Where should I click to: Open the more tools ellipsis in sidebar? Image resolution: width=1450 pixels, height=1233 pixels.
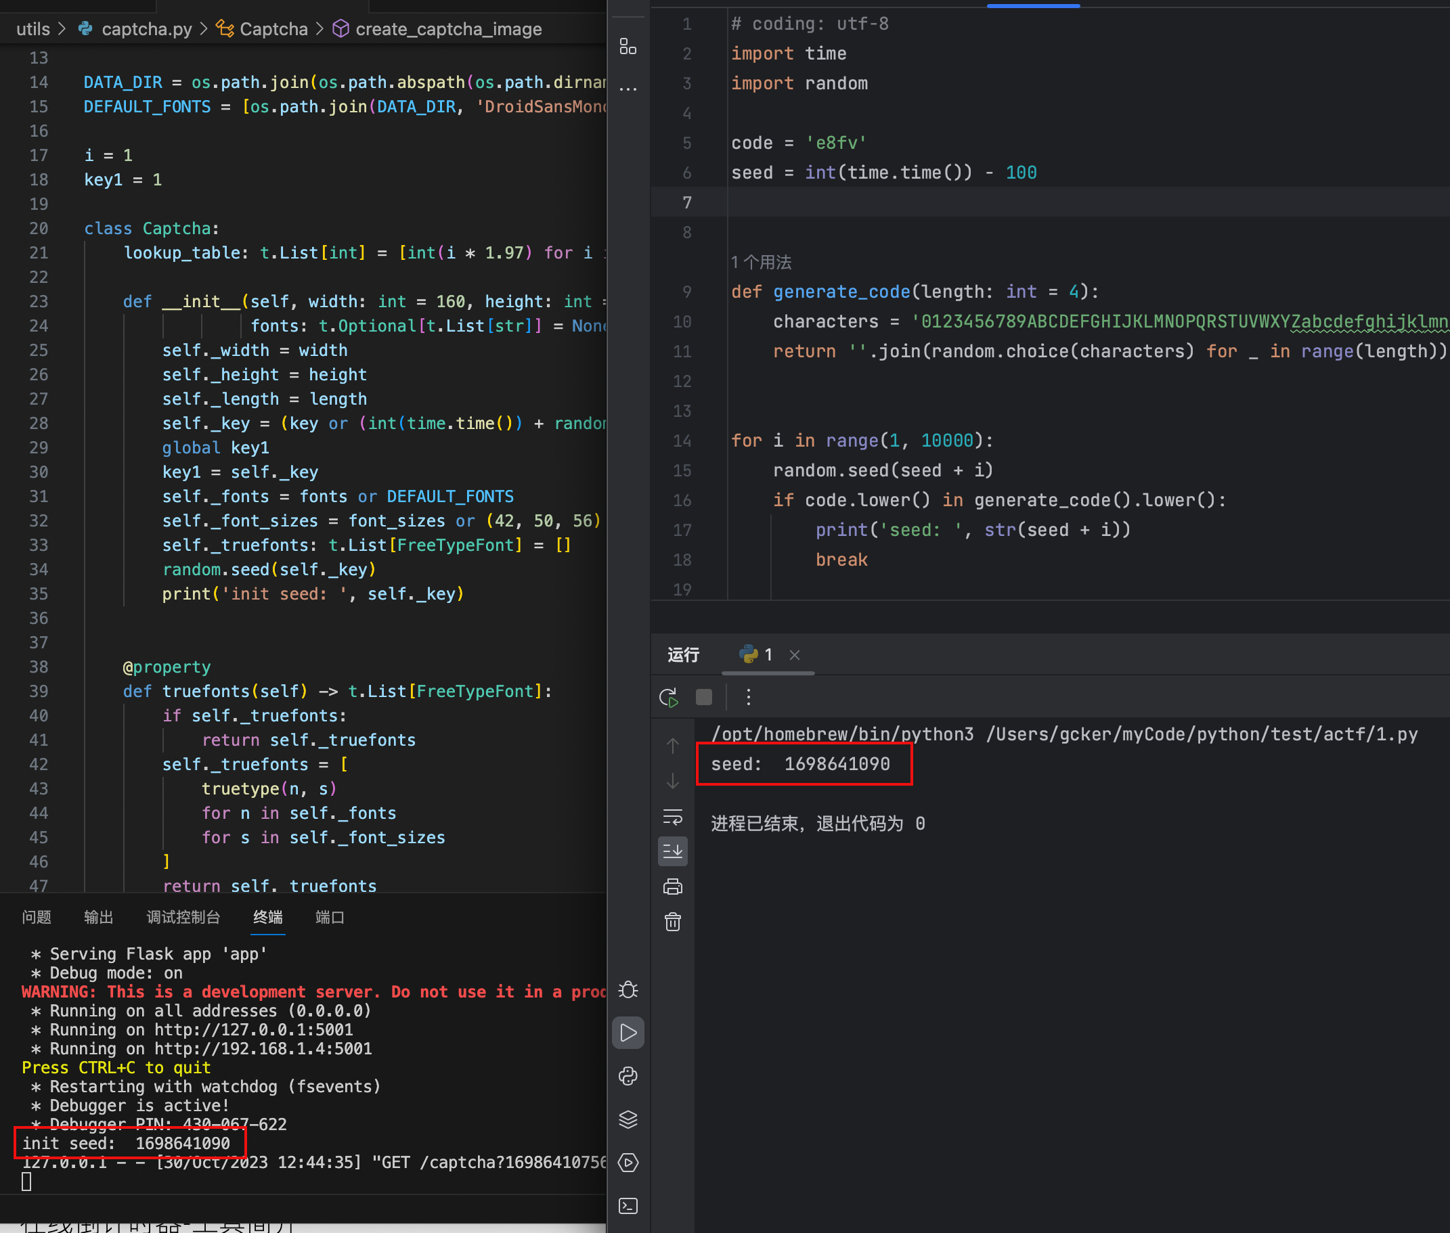pos(628,89)
